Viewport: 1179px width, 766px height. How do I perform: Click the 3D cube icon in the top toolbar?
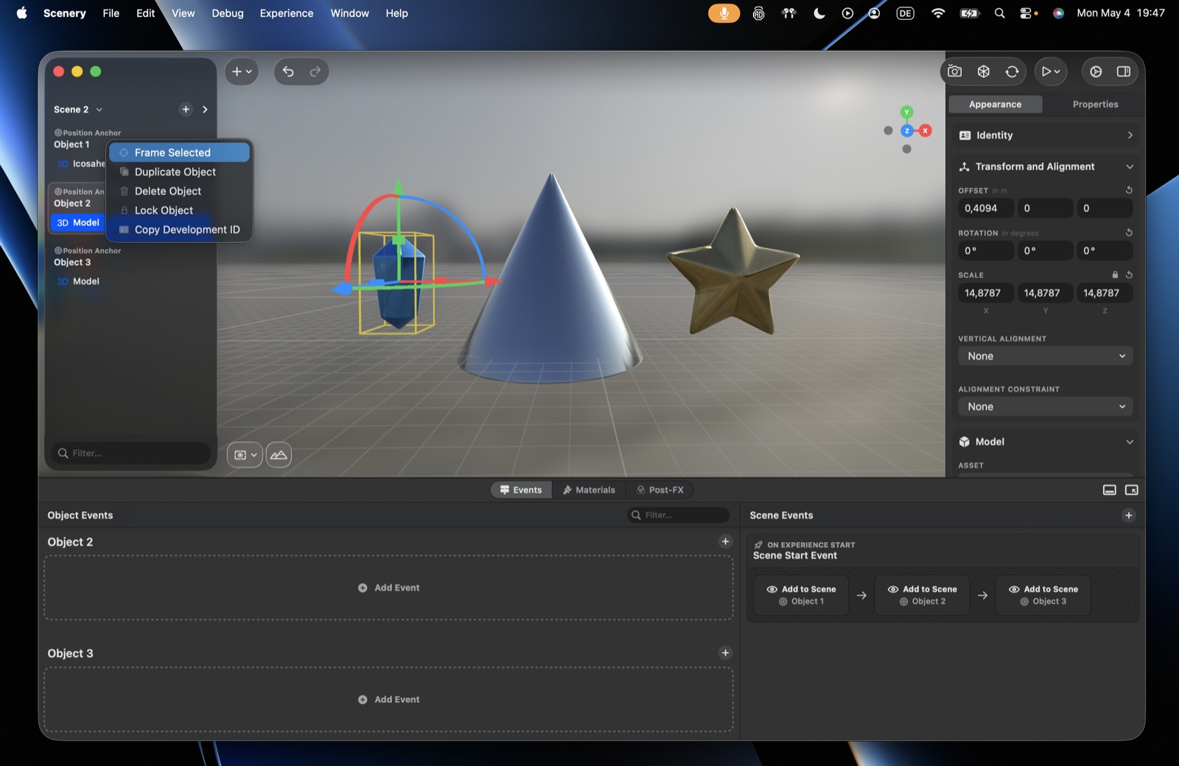984,71
